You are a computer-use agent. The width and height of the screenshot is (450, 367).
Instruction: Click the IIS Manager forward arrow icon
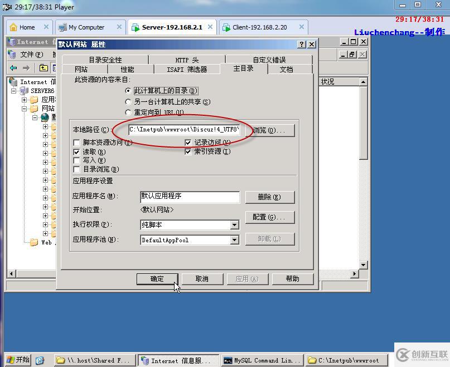coord(26,68)
